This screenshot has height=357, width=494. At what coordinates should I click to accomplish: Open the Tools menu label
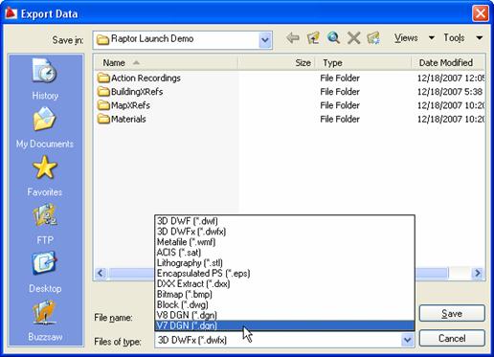pyautogui.click(x=454, y=37)
